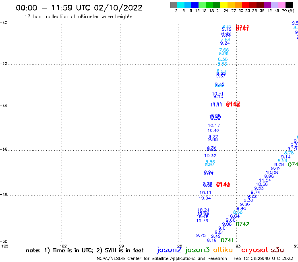Click the red time label 0143
The image size is (298, 262).
tap(223, 184)
